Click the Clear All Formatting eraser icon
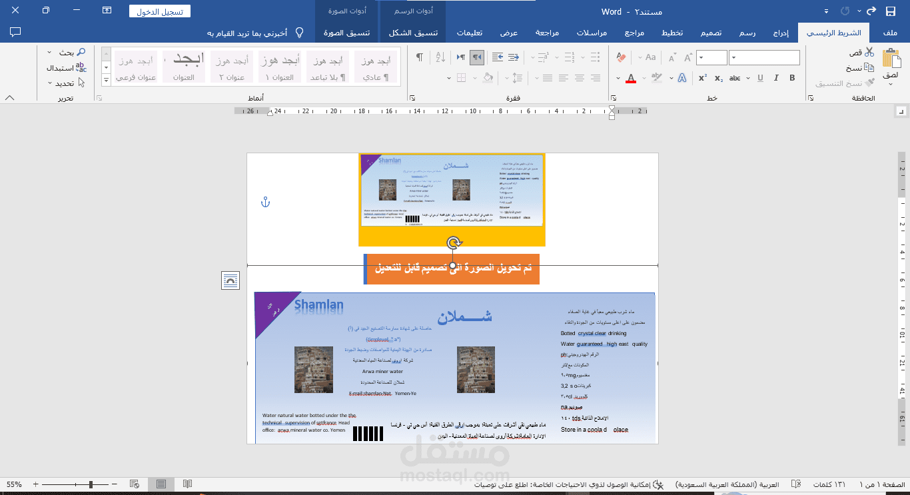The width and height of the screenshot is (910, 495). click(x=622, y=58)
